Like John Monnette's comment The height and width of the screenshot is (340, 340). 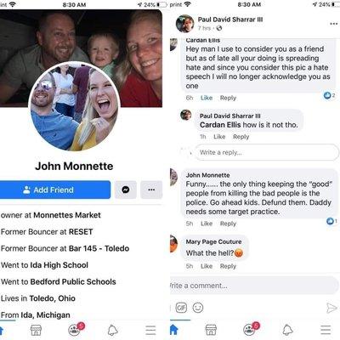207,224
